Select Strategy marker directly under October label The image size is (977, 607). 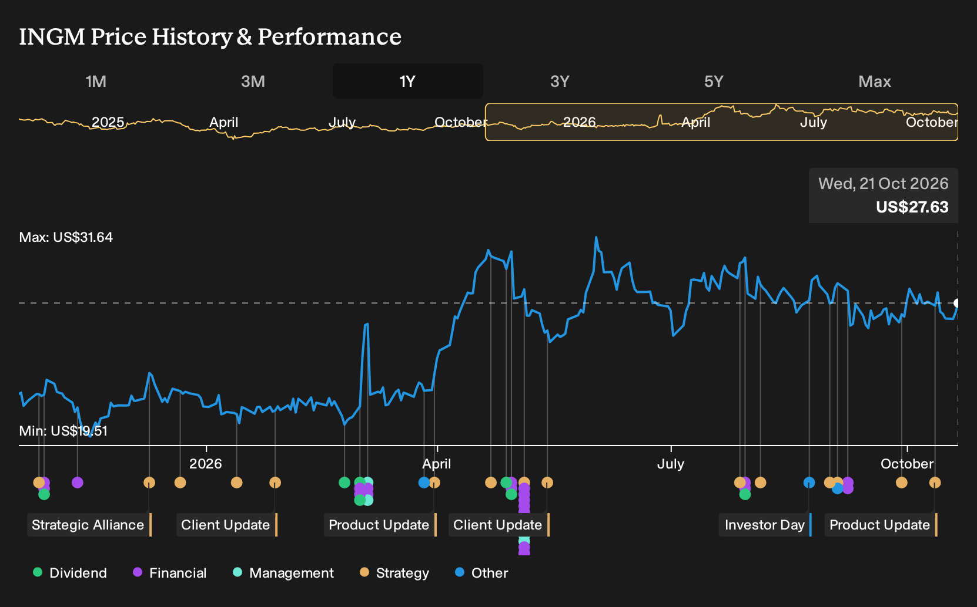(x=901, y=483)
